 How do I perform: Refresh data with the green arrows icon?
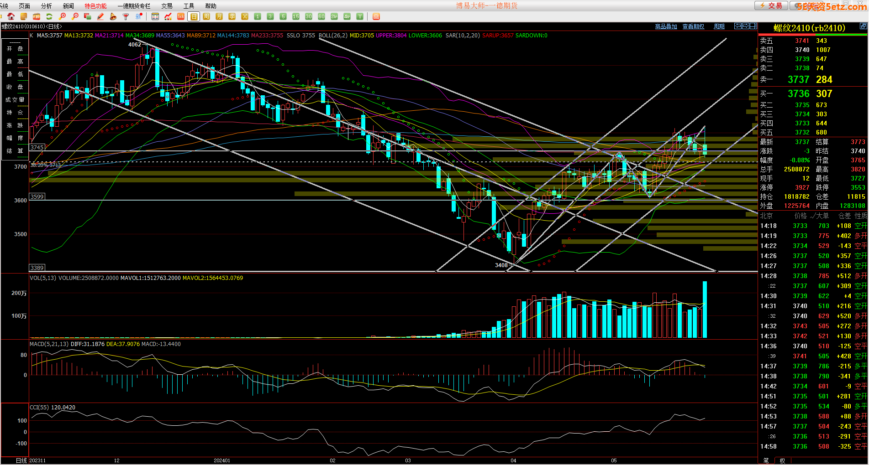click(x=49, y=16)
